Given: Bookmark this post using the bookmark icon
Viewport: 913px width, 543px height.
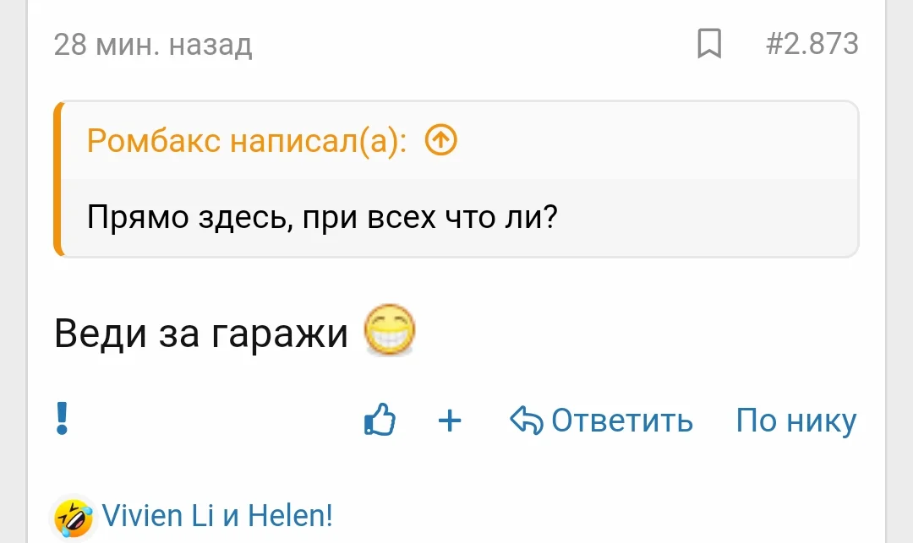Looking at the screenshot, I should point(711,45).
